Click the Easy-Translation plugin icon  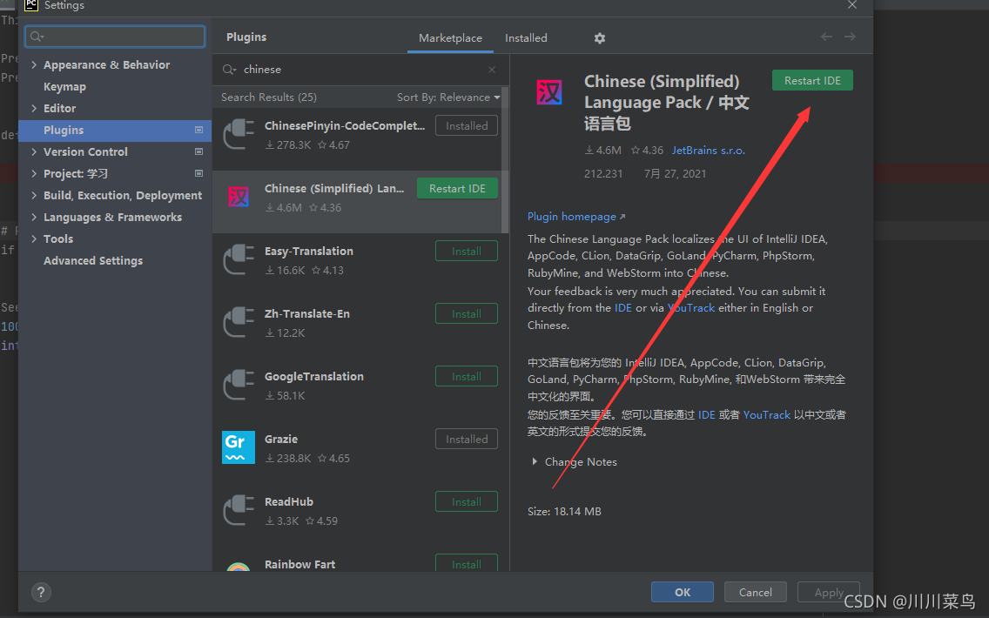click(x=239, y=259)
